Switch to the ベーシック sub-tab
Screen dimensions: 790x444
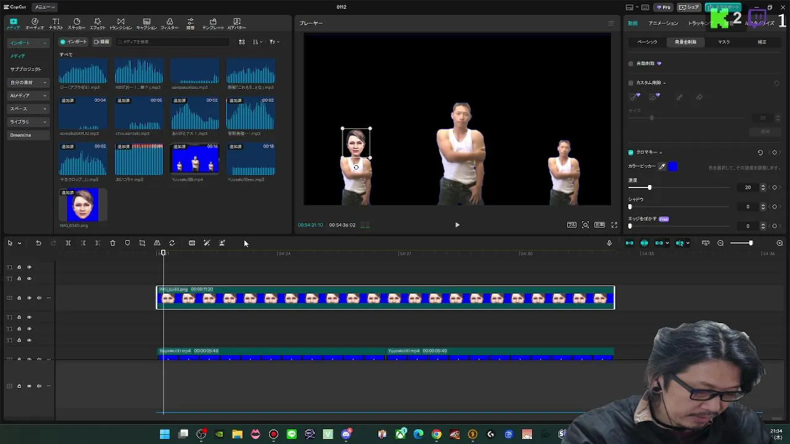tap(647, 42)
